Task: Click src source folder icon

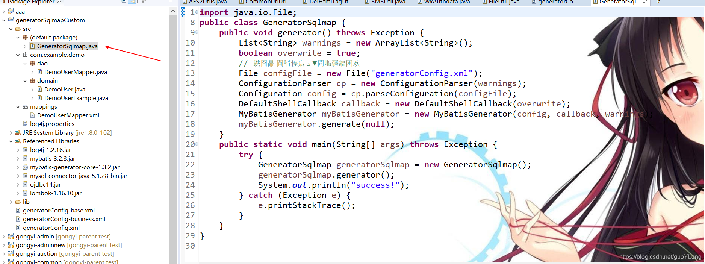Action: [18, 29]
